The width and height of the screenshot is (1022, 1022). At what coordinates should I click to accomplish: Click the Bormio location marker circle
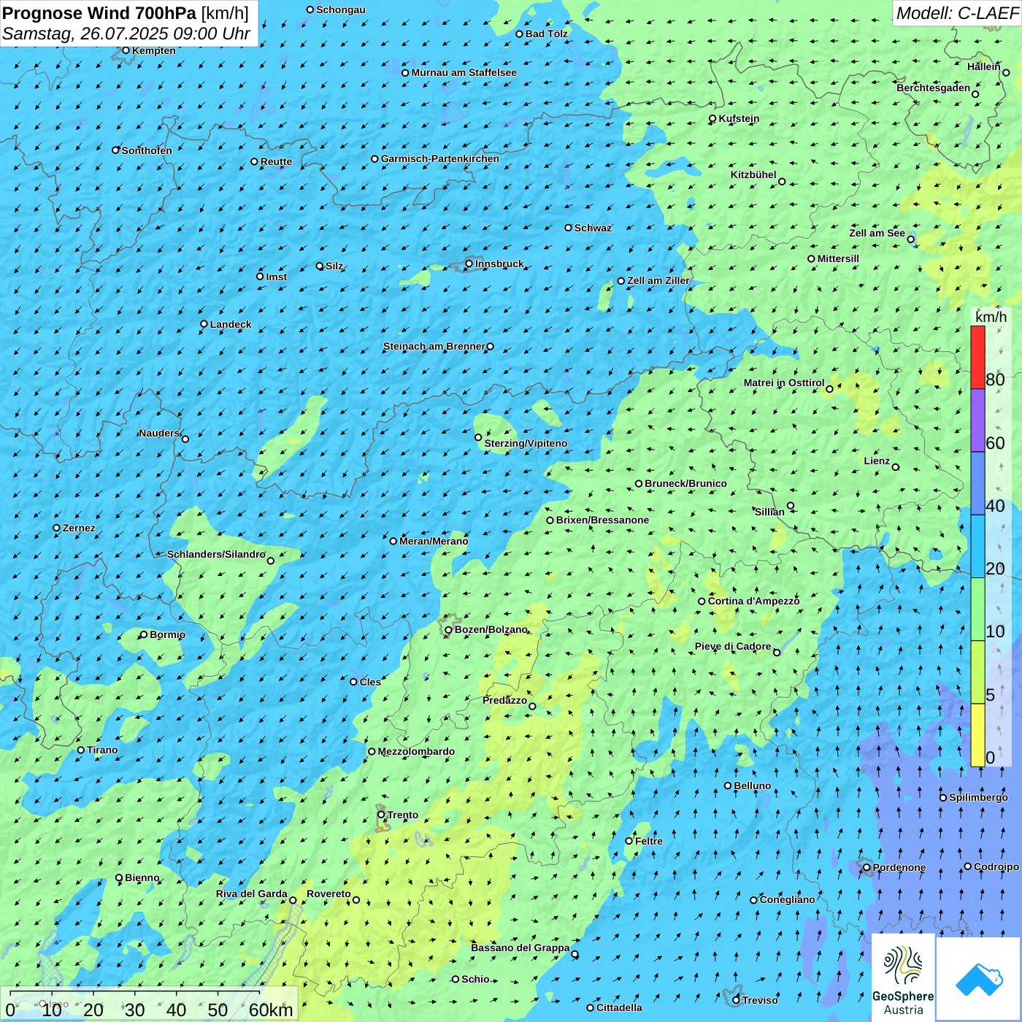144,634
